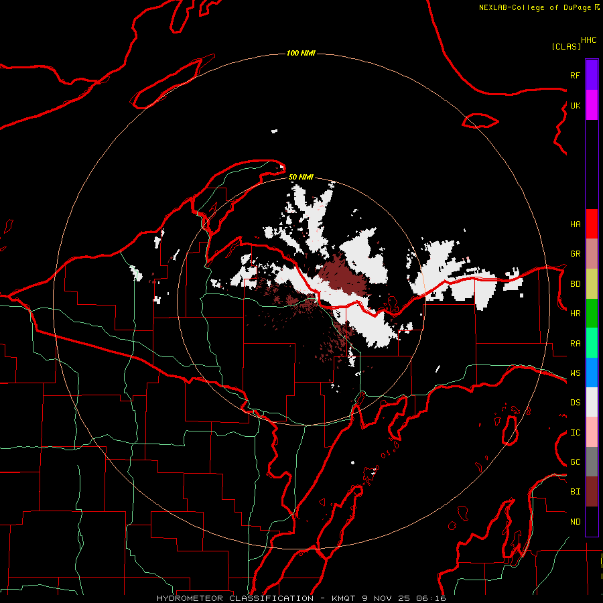The height and width of the screenshot is (603, 603).
Task: Click the RA legend label
Action: tap(575, 344)
